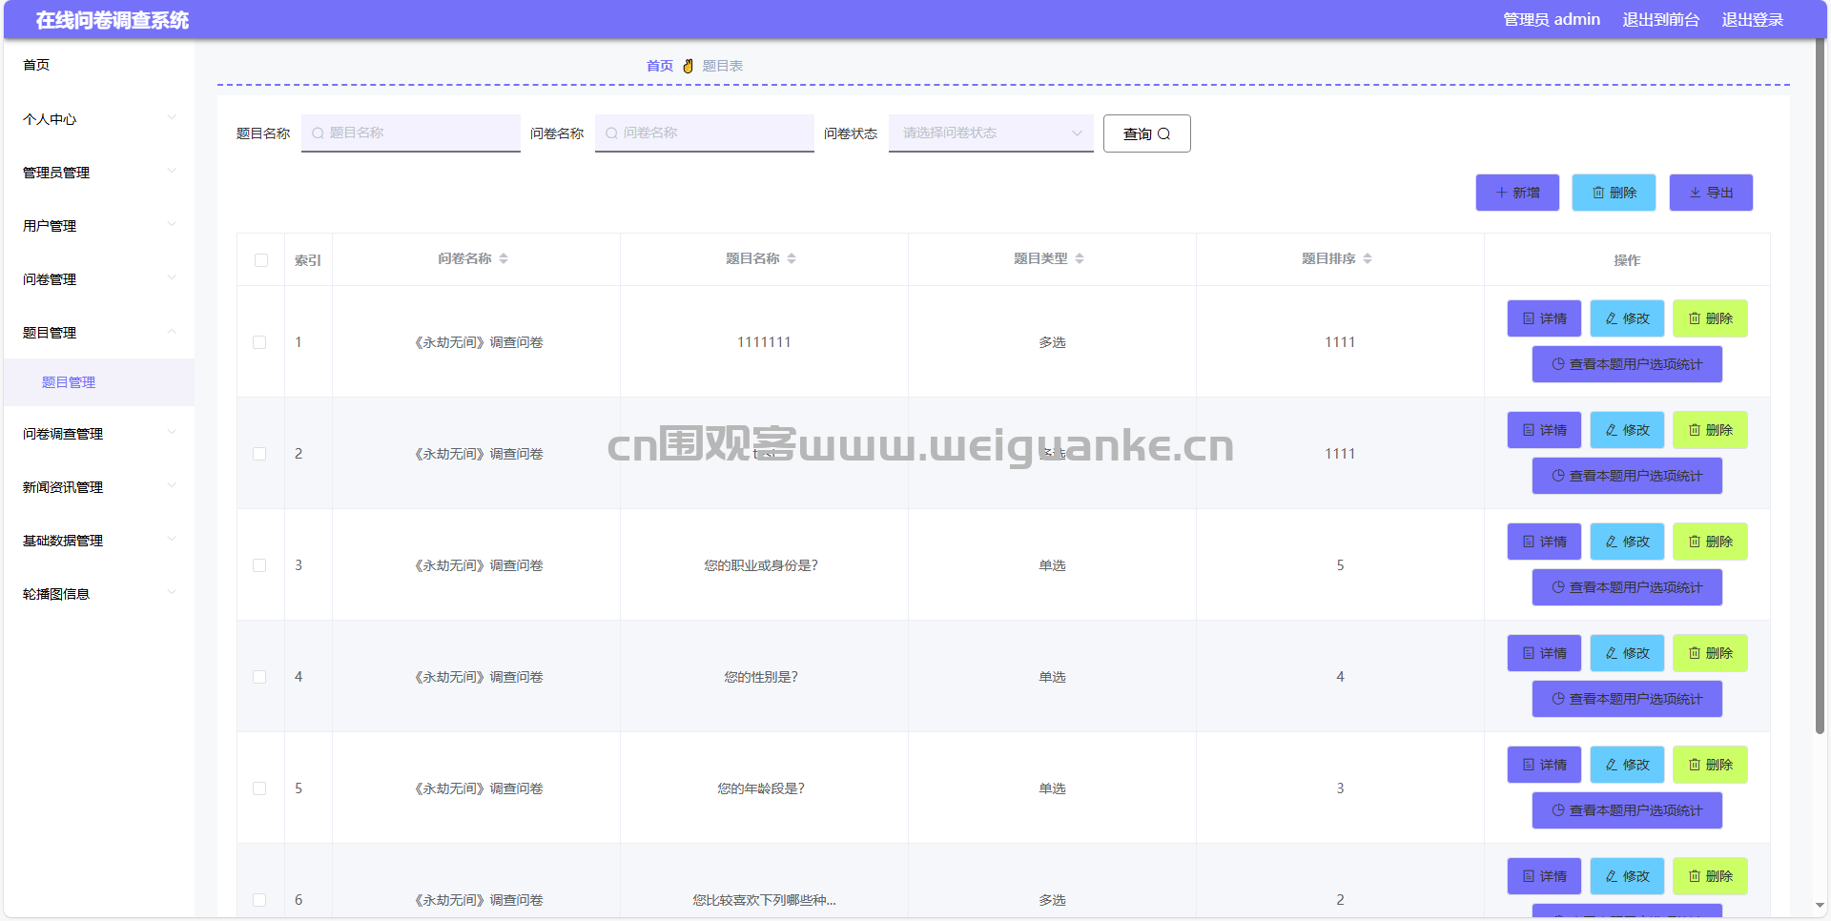The width and height of the screenshot is (1831, 921).
Task: Click the batch 删除 button above table
Action: (x=1614, y=193)
